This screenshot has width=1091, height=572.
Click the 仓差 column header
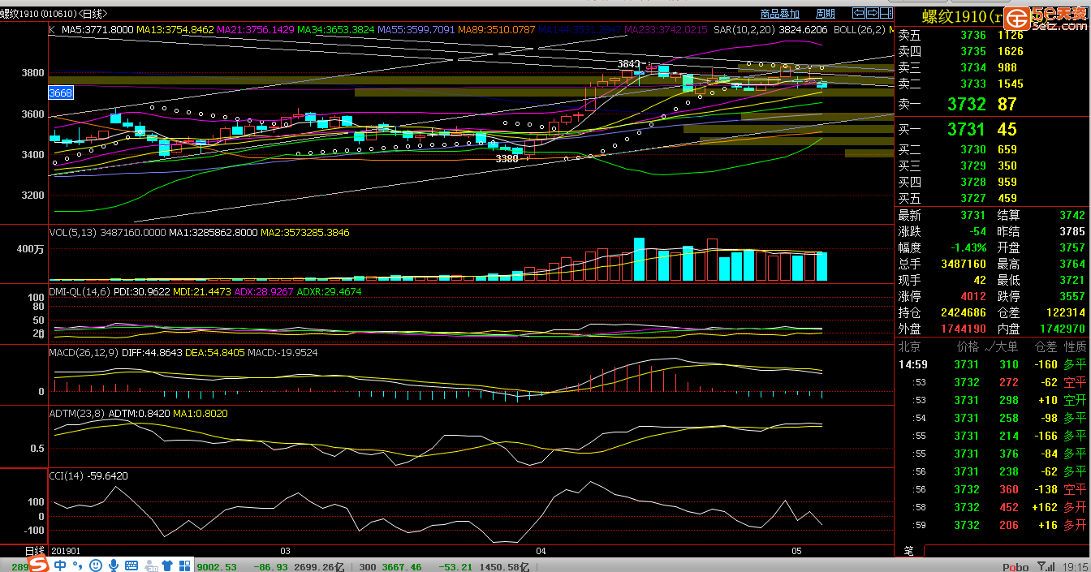(1046, 346)
